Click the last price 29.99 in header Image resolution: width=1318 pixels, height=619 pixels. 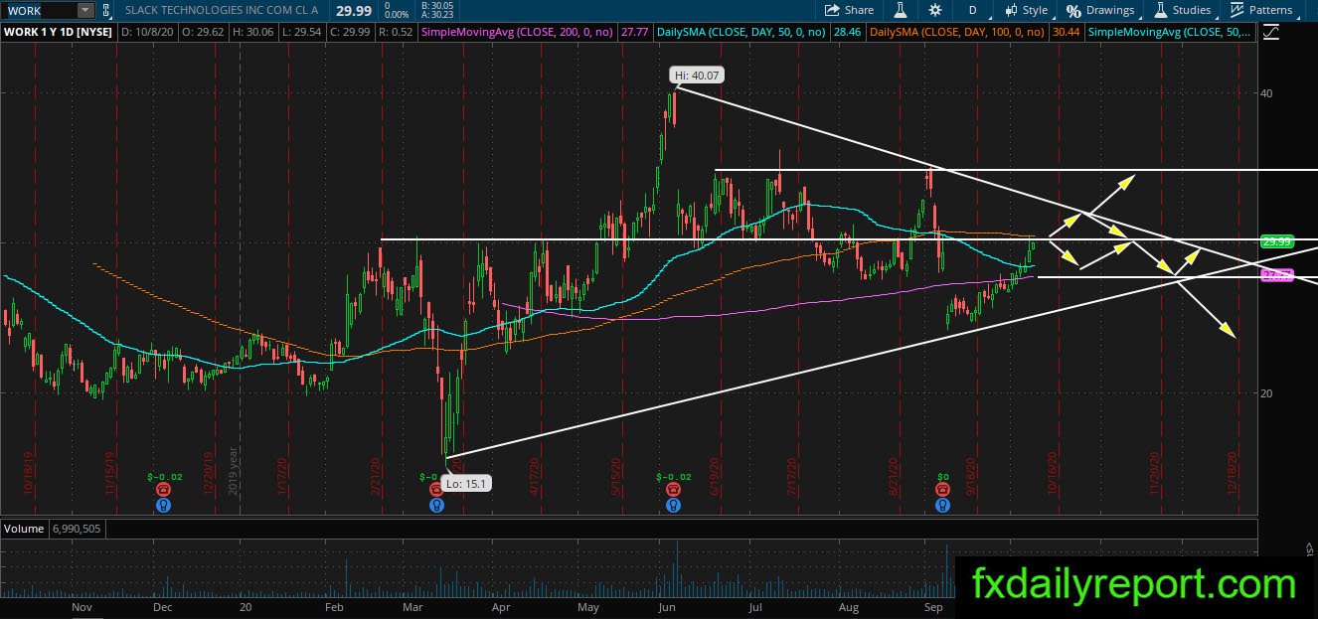tap(354, 10)
